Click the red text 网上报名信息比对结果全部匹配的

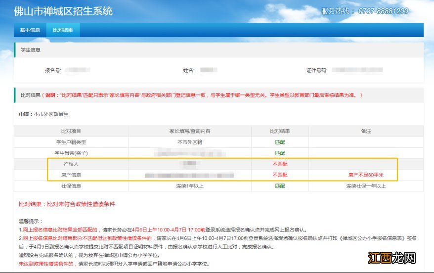60,230
